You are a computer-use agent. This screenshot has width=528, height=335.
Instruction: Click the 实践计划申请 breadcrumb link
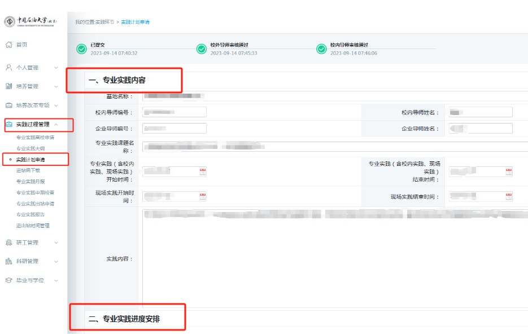tap(136, 22)
